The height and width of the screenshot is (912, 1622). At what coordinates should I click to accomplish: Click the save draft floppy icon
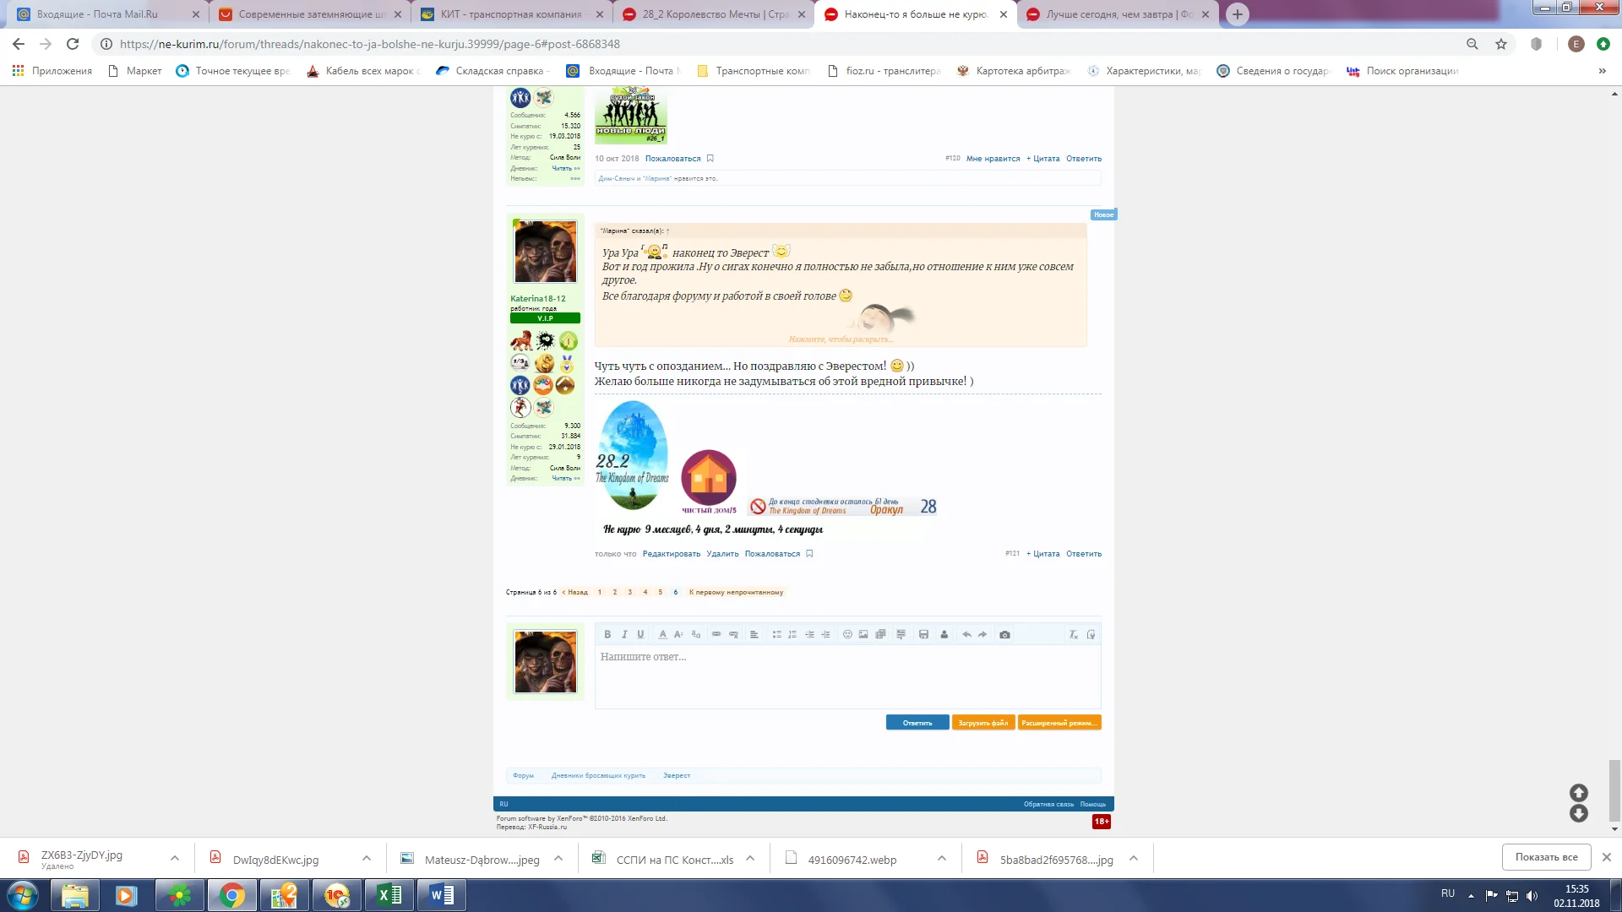coord(923,635)
